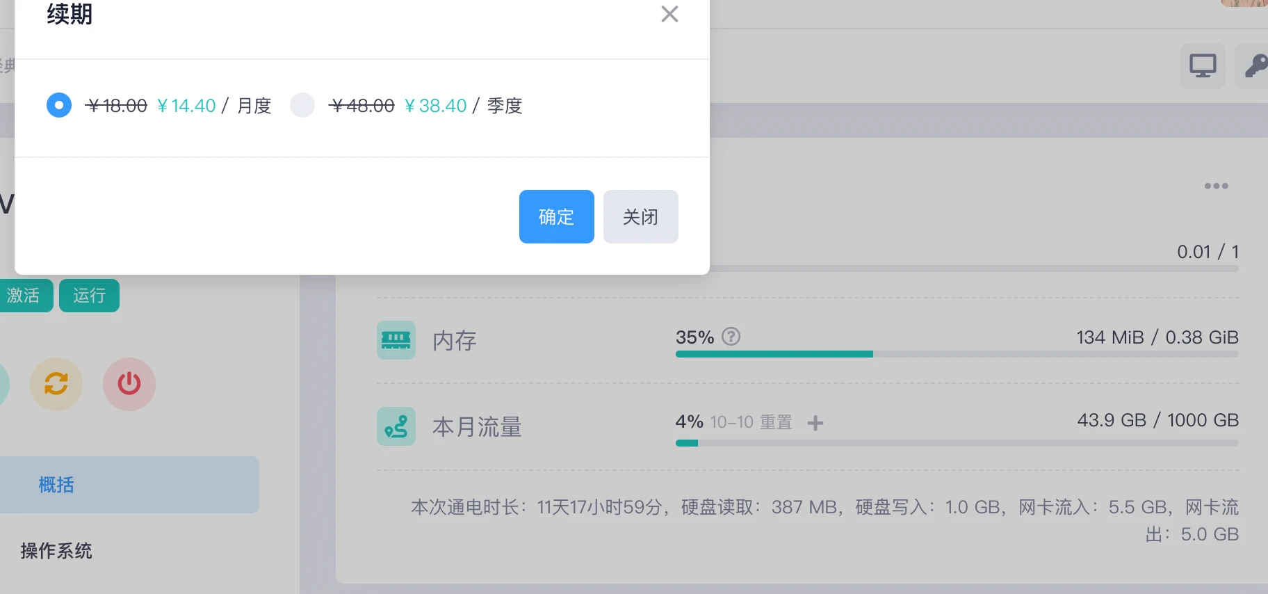Click the plus icon next to 重置

point(815,423)
